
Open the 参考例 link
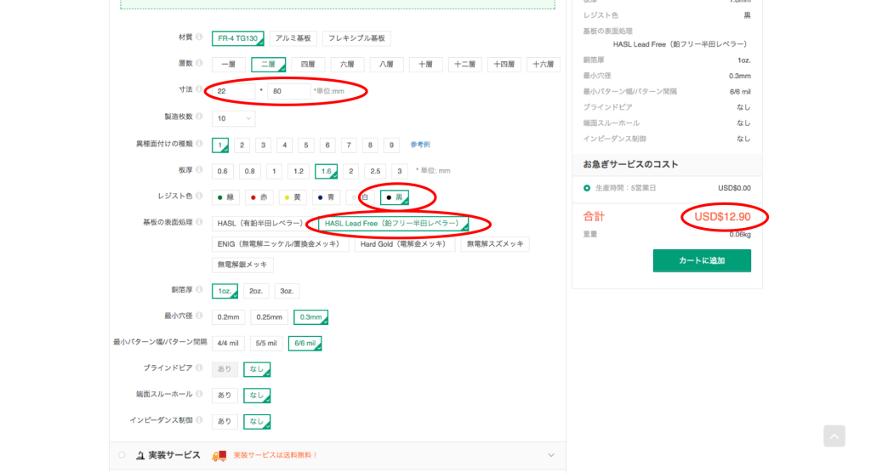coord(420,145)
